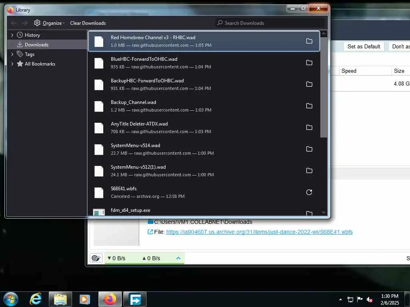
Task: Expand the Tags tree node
Action: pos(12,54)
